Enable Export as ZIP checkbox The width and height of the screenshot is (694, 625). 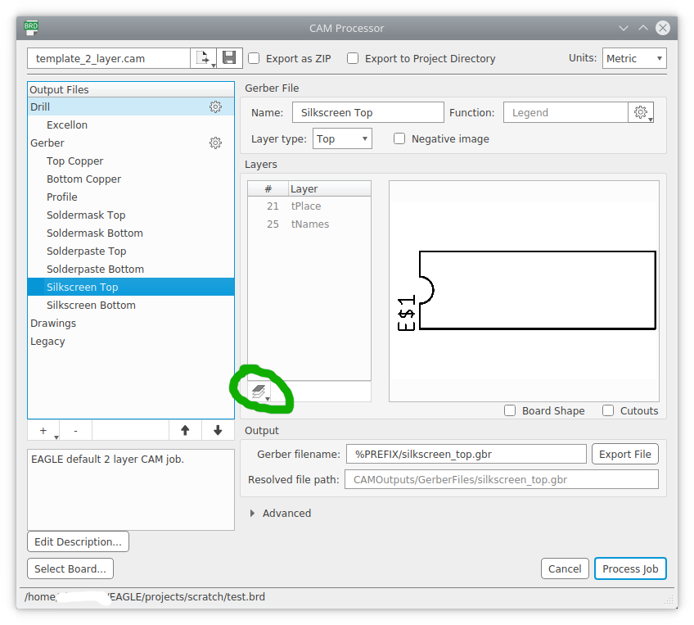(x=254, y=58)
